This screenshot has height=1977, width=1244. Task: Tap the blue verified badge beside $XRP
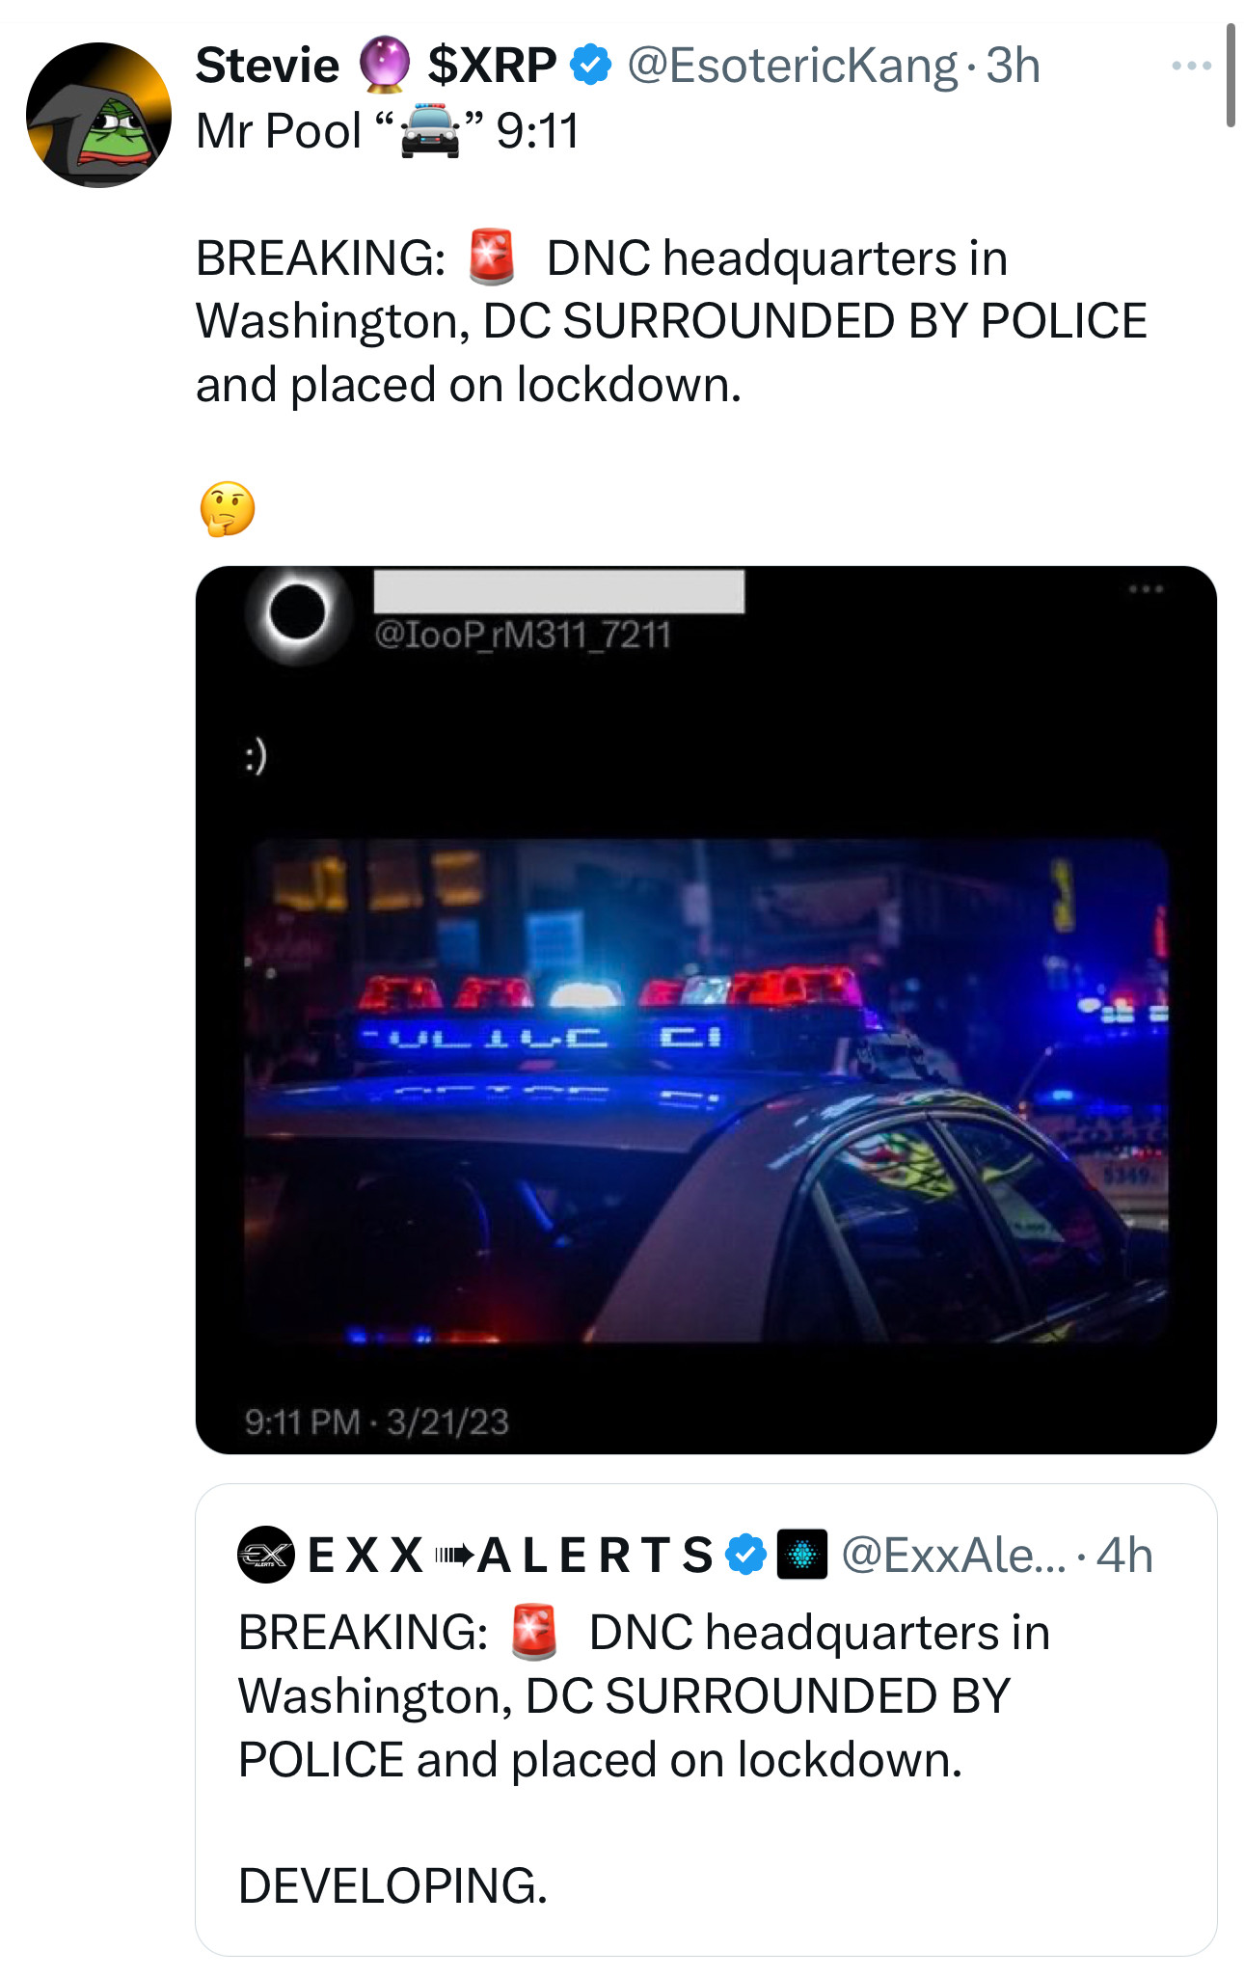pyautogui.click(x=590, y=66)
